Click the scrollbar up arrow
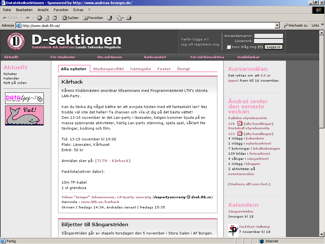 pos(322,33)
